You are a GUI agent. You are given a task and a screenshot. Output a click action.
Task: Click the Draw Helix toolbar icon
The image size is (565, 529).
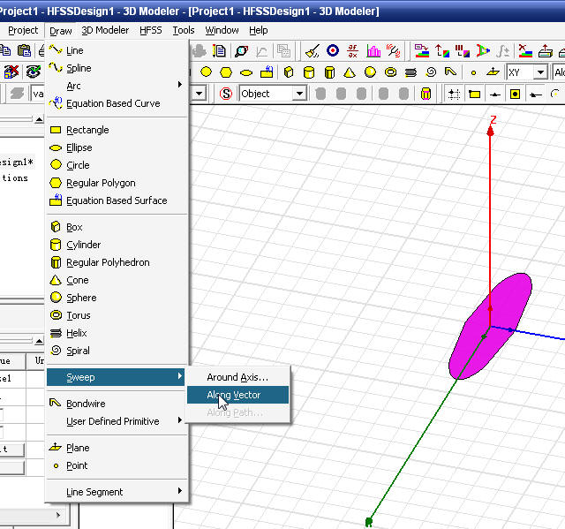click(411, 72)
